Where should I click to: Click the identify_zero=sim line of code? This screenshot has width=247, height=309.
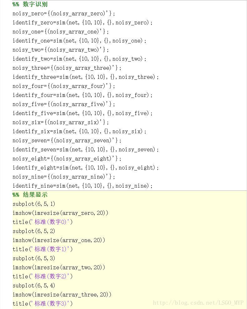pyautogui.click(x=82, y=23)
